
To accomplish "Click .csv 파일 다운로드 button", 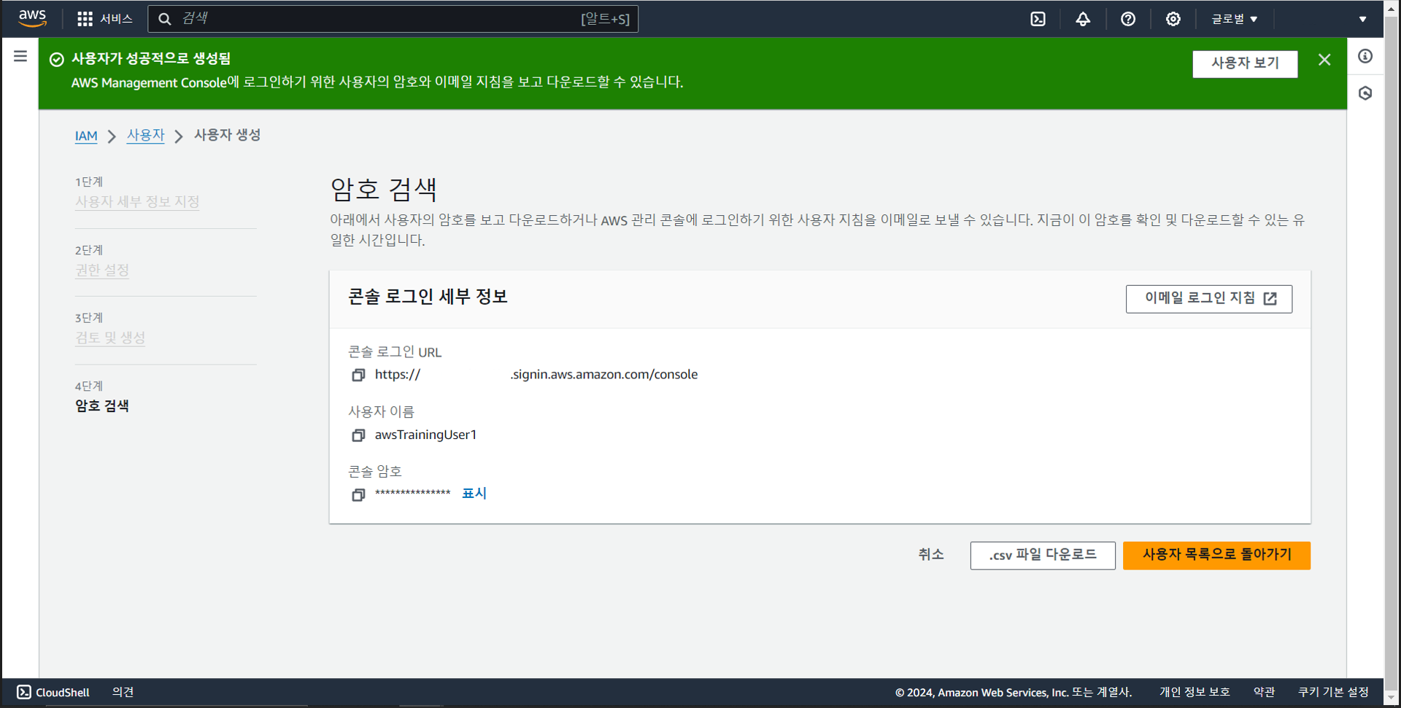I will 1043,556.
